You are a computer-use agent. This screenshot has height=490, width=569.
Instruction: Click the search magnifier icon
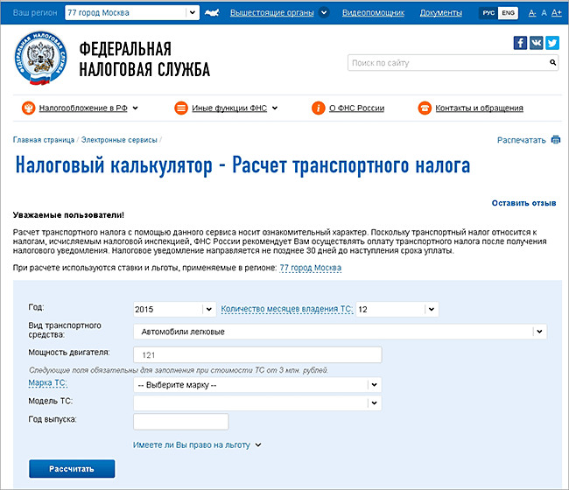click(552, 64)
